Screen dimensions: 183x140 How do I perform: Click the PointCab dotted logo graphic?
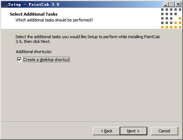click(171, 18)
